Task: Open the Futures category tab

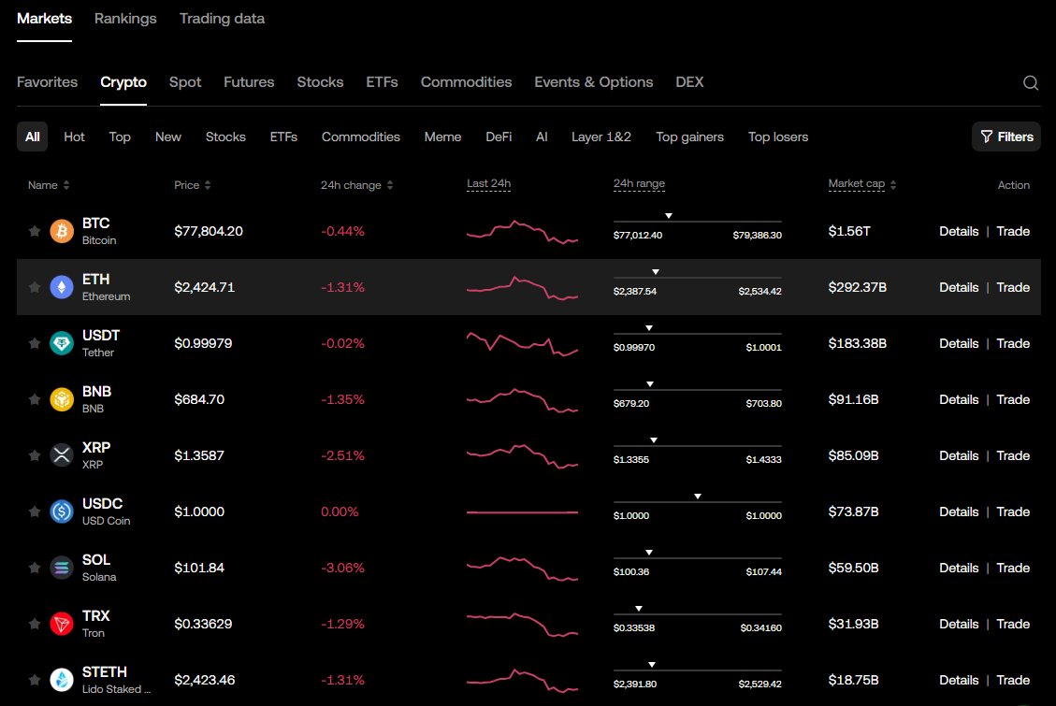Action: point(249,82)
